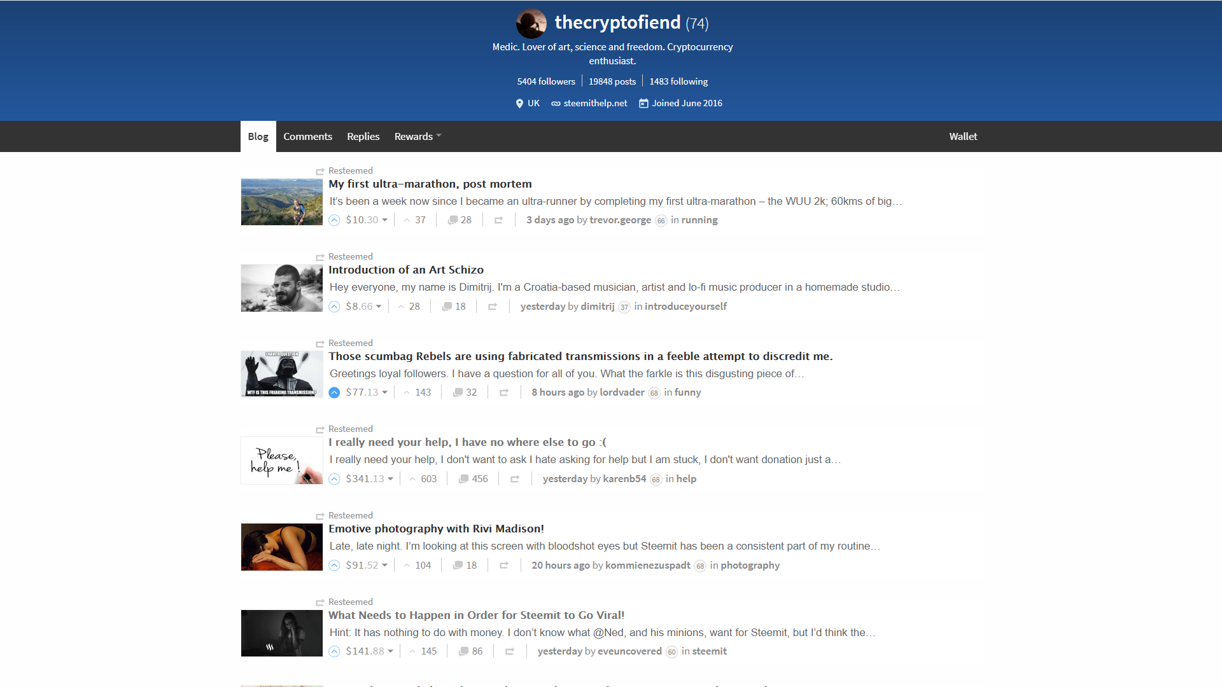Show the 145 voters list
The width and height of the screenshot is (1222, 687).
423,651
